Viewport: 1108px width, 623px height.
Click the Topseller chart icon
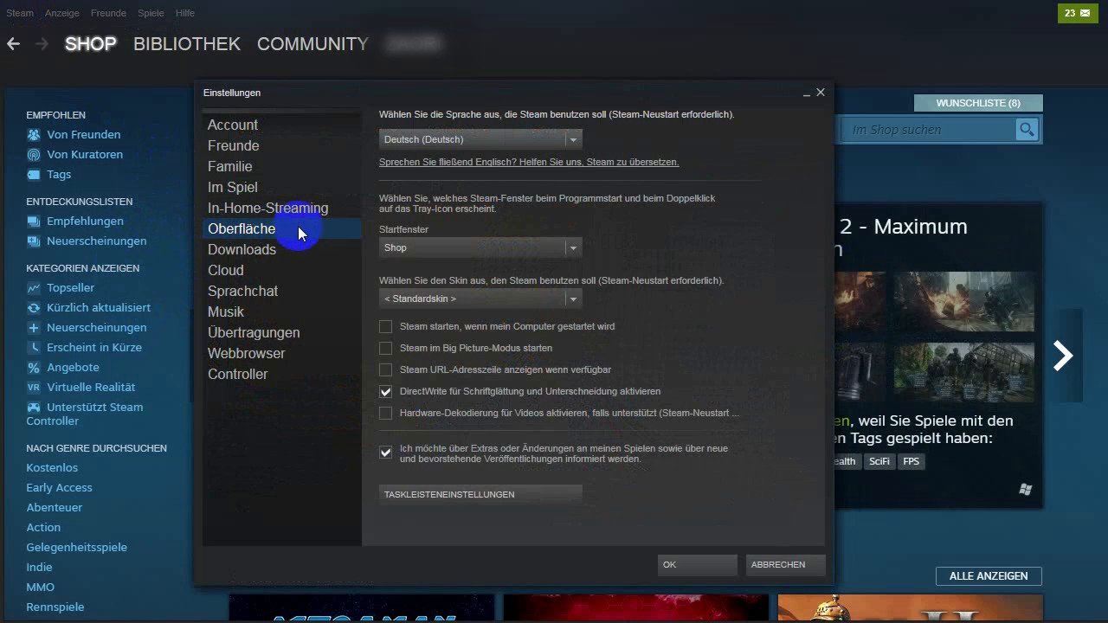point(33,288)
